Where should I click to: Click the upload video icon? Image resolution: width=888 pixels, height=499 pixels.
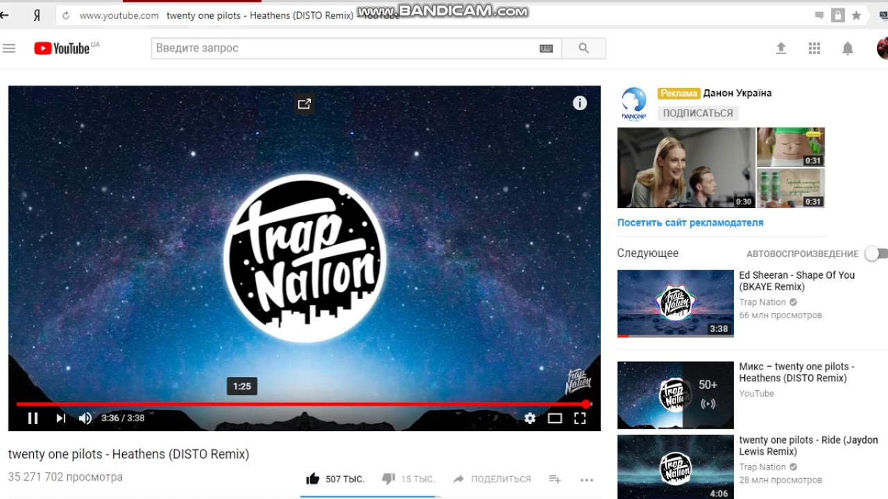coord(781,49)
